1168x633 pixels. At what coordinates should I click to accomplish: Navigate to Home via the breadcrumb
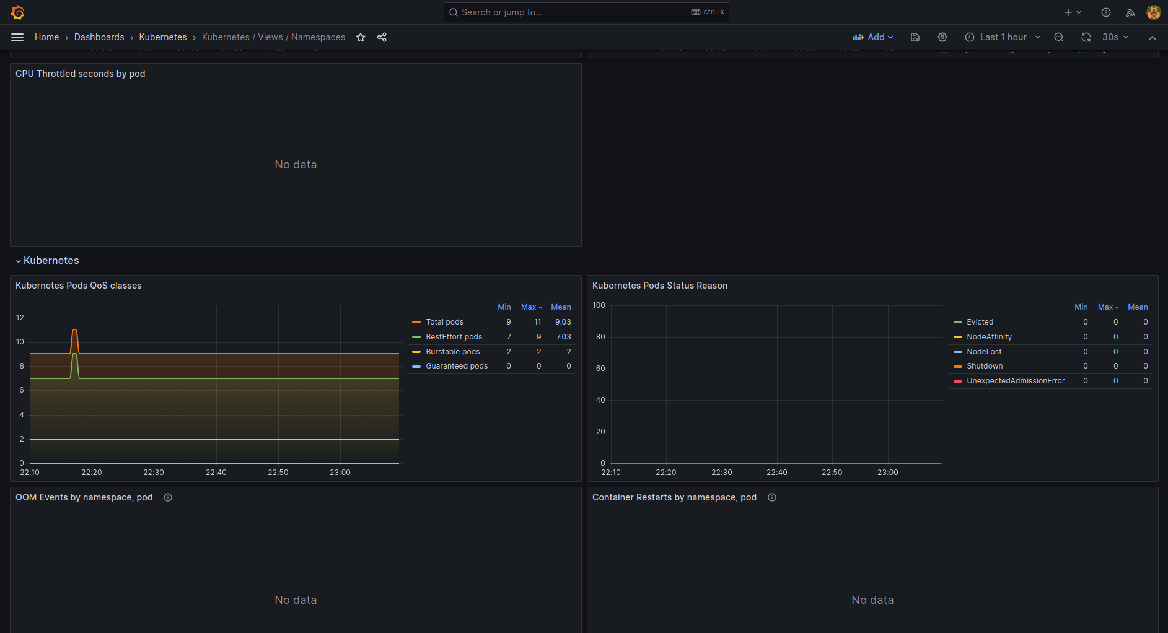(46, 37)
